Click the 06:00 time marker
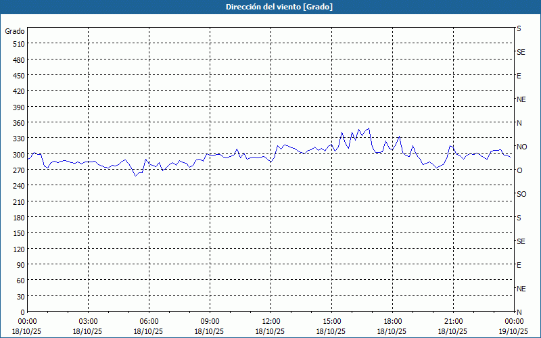The height and width of the screenshot is (338, 541). 149,321
